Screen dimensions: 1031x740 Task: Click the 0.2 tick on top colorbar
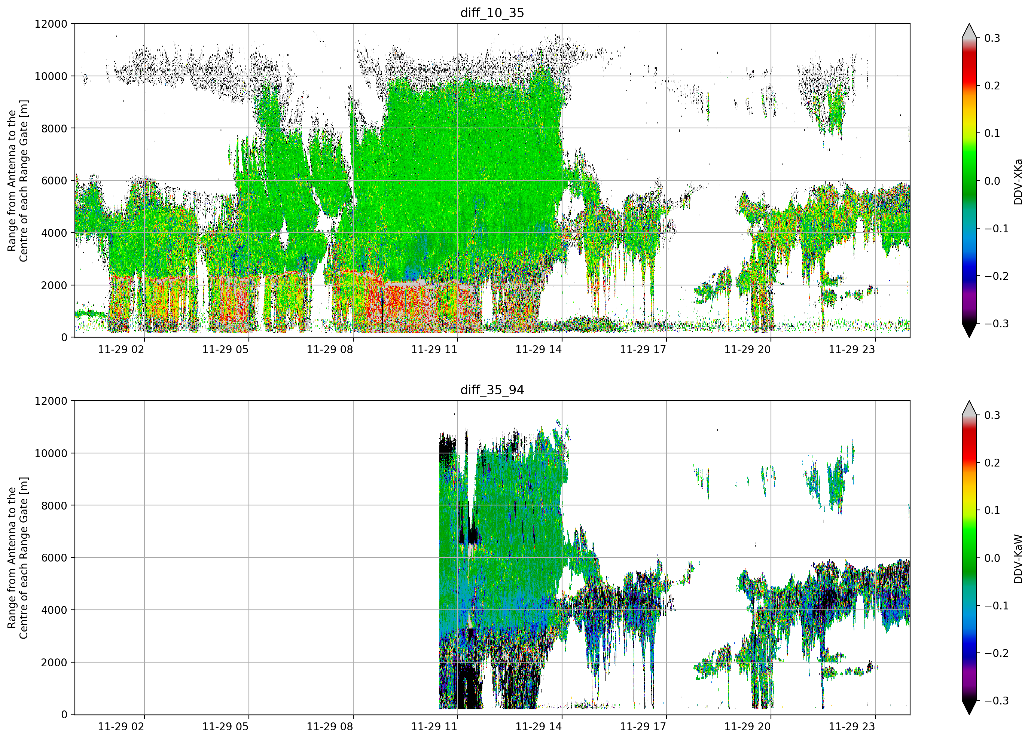coord(992,85)
